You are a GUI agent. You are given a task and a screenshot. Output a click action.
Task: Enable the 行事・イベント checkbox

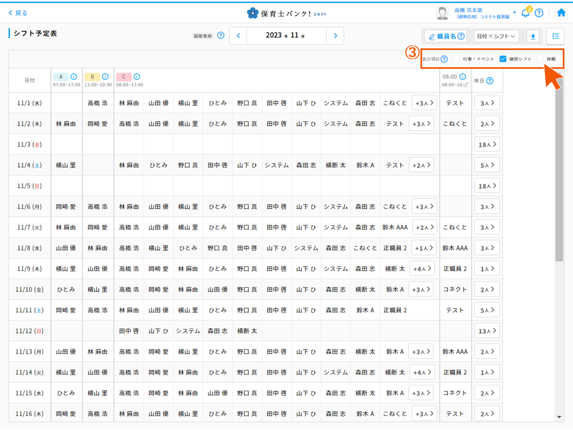(x=457, y=59)
